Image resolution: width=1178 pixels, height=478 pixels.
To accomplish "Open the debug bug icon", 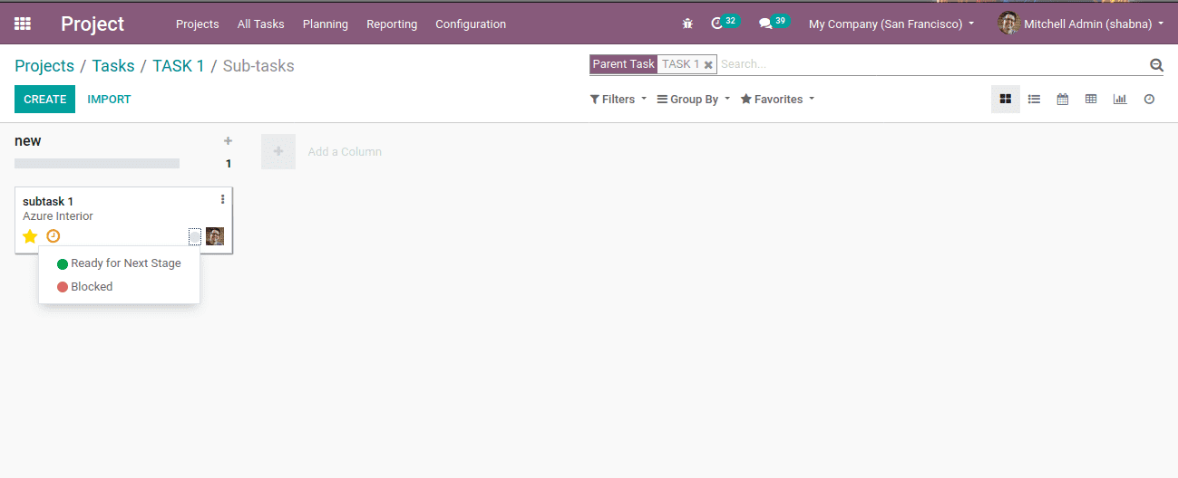I will (687, 24).
